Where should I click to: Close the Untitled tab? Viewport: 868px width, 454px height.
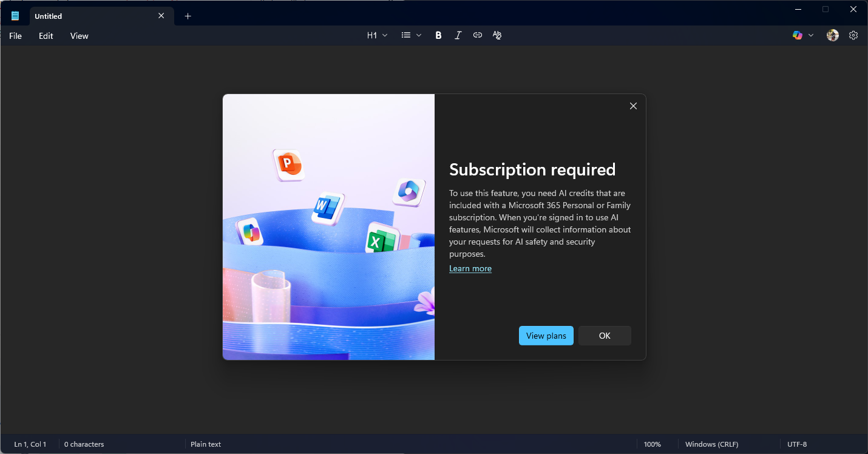click(x=161, y=16)
